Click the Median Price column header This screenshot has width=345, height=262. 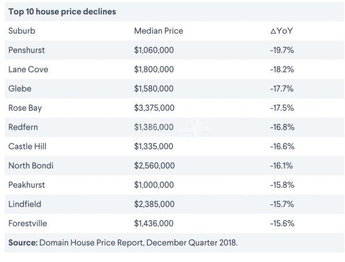pyautogui.click(x=158, y=31)
